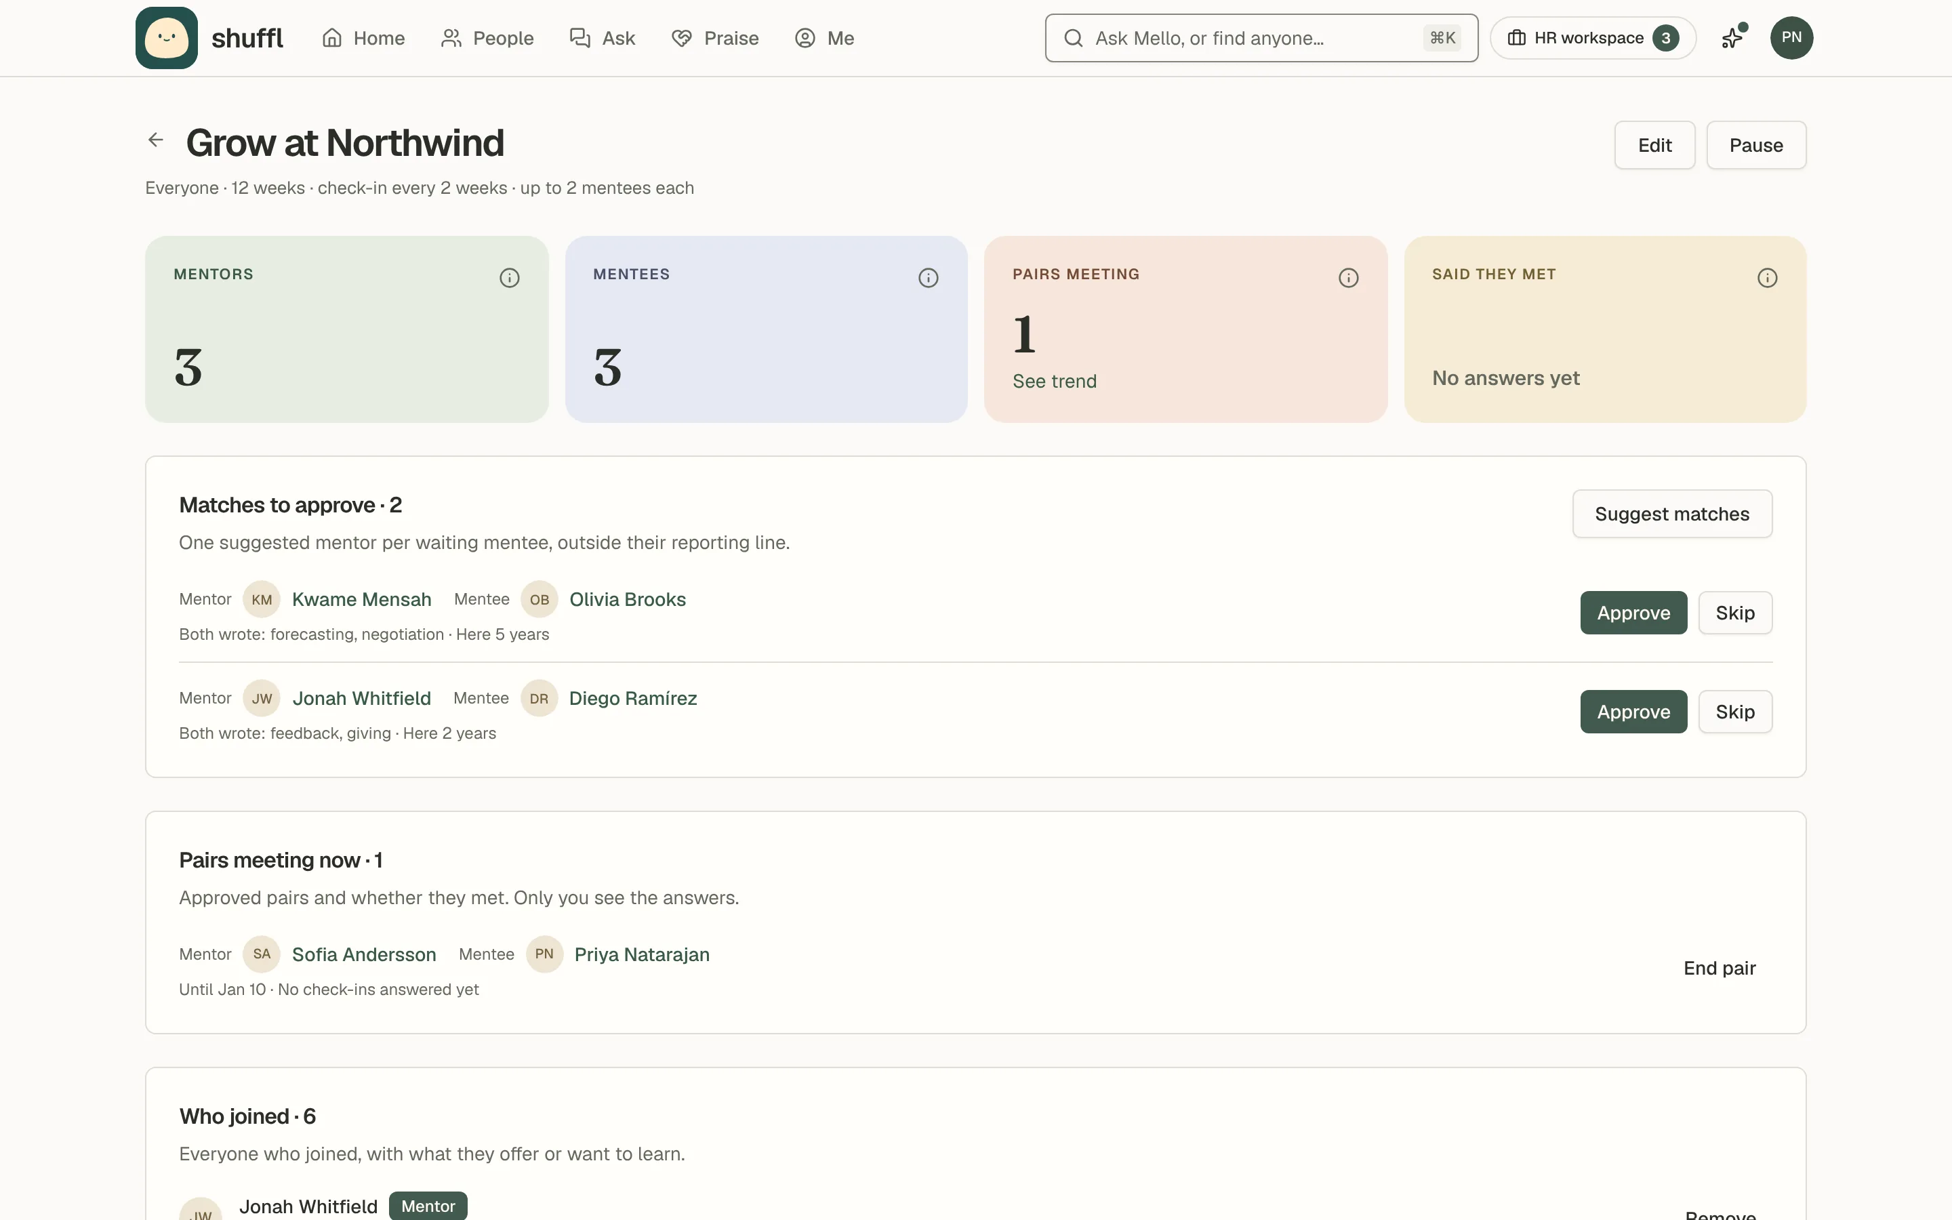This screenshot has width=1952, height=1220.
Task: Click the ⌘K shortcut badge in search
Action: (1442, 38)
